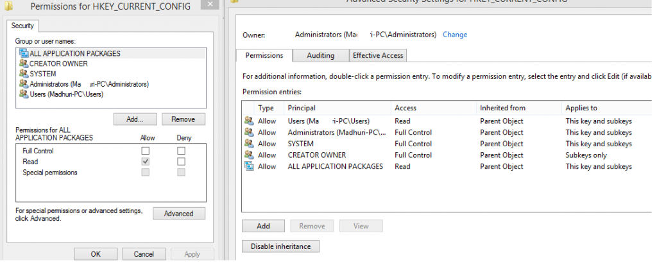Sort by the Access column header
The width and height of the screenshot is (657, 265).
pyautogui.click(x=434, y=108)
